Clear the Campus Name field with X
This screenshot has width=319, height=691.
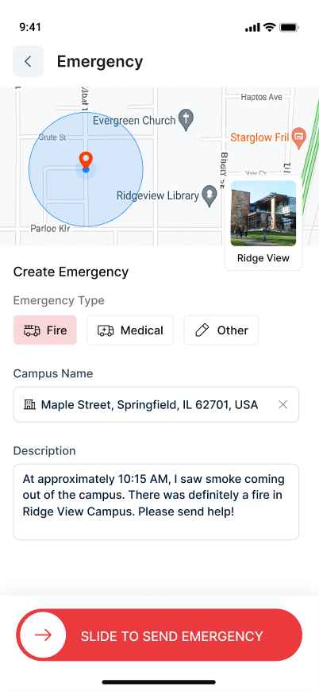coord(283,404)
